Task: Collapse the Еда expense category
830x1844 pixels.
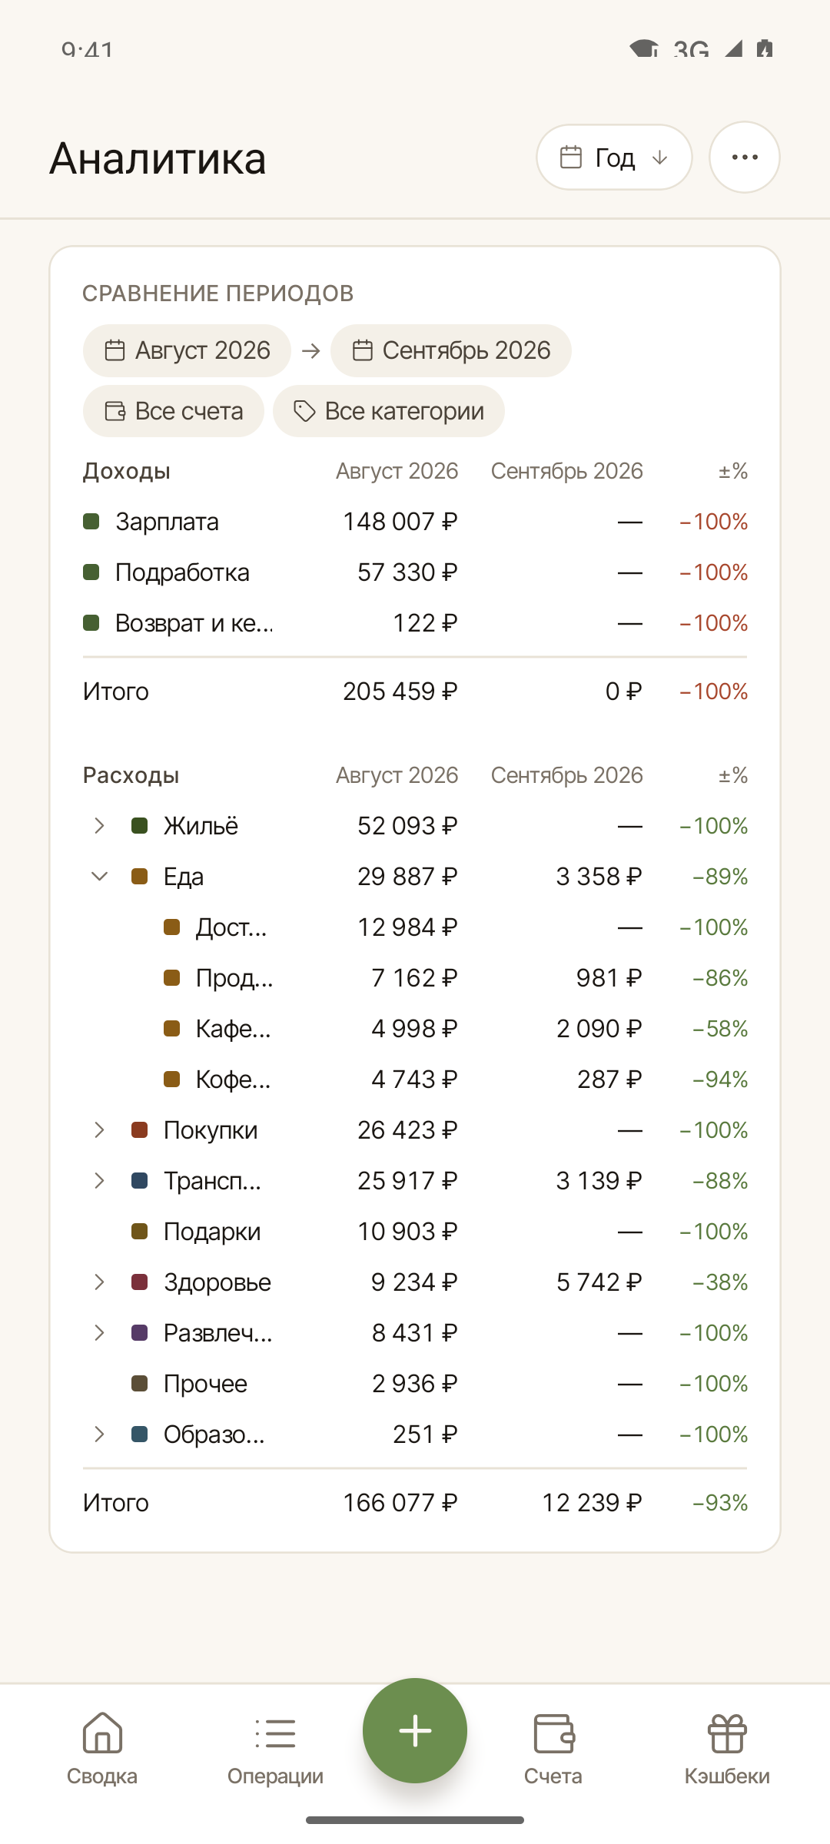Action: 99,877
